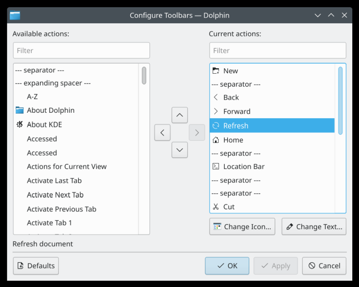
Task: Click the Home folder icon
Action: coord(216,140)
